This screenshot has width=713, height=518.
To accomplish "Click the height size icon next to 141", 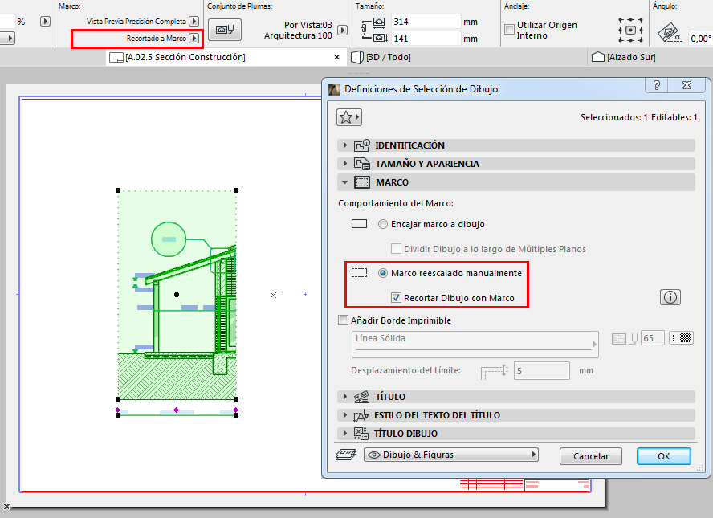I will pyautogui.click(x=380, y=39).
